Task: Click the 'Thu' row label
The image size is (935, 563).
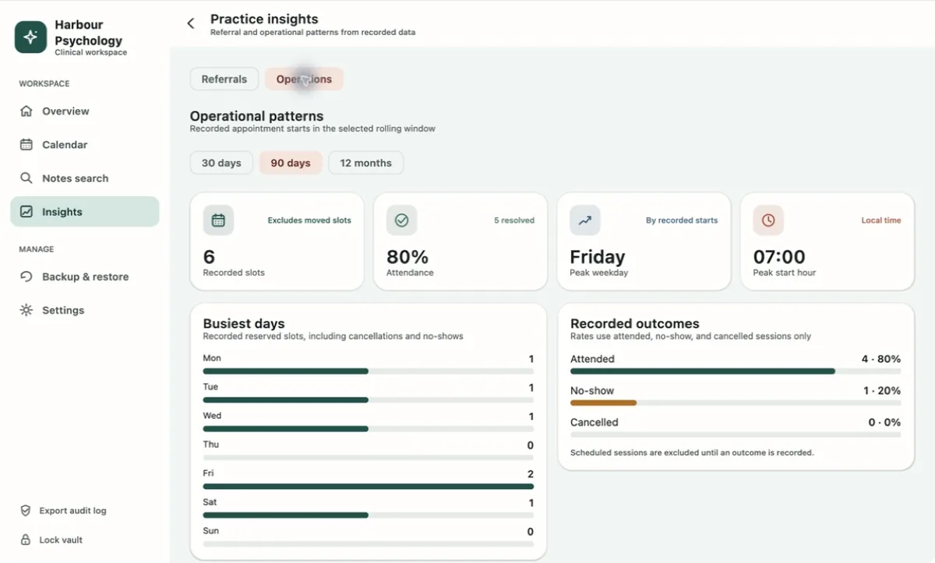Action: (x=211, y=445)
